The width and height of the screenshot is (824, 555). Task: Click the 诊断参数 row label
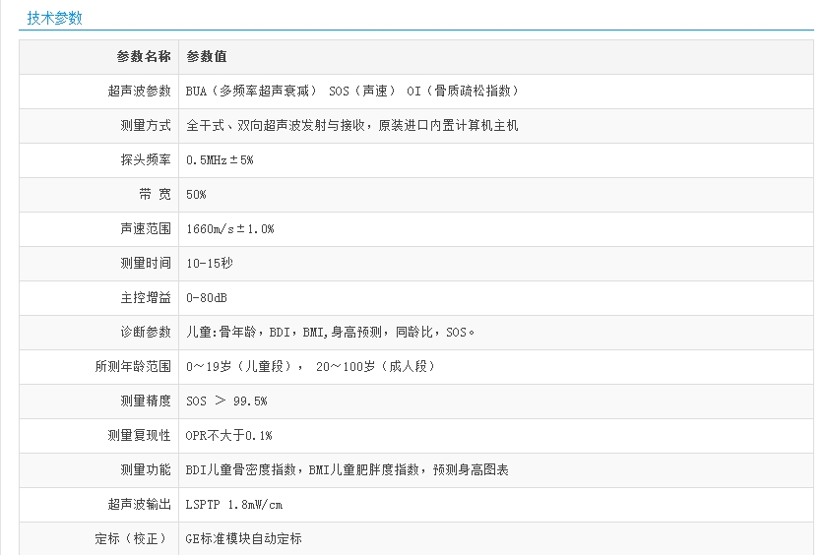145,332
